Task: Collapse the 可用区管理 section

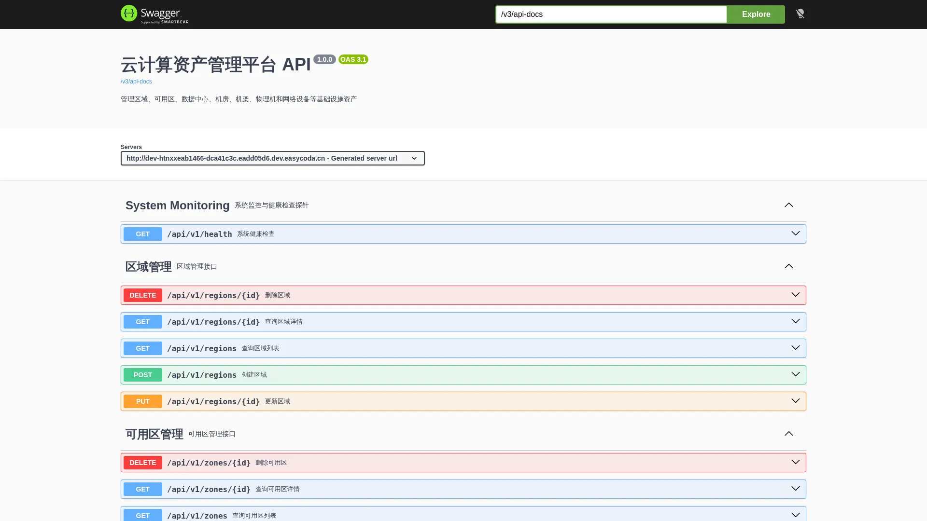Action: 789,434
